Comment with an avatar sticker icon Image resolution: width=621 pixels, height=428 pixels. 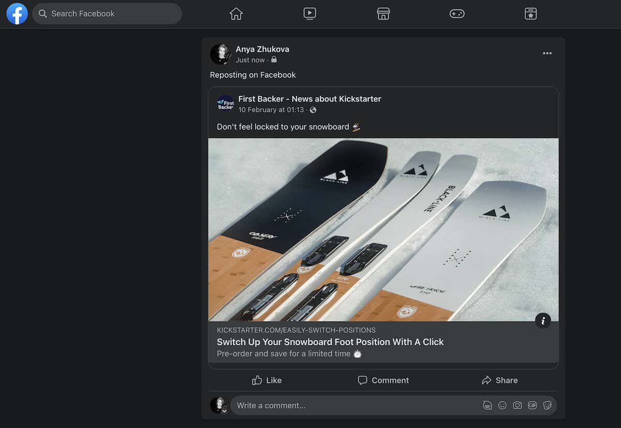point(487,405)
